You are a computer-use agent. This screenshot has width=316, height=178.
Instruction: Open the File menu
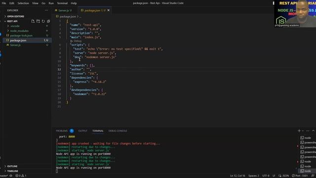(4, 3)
